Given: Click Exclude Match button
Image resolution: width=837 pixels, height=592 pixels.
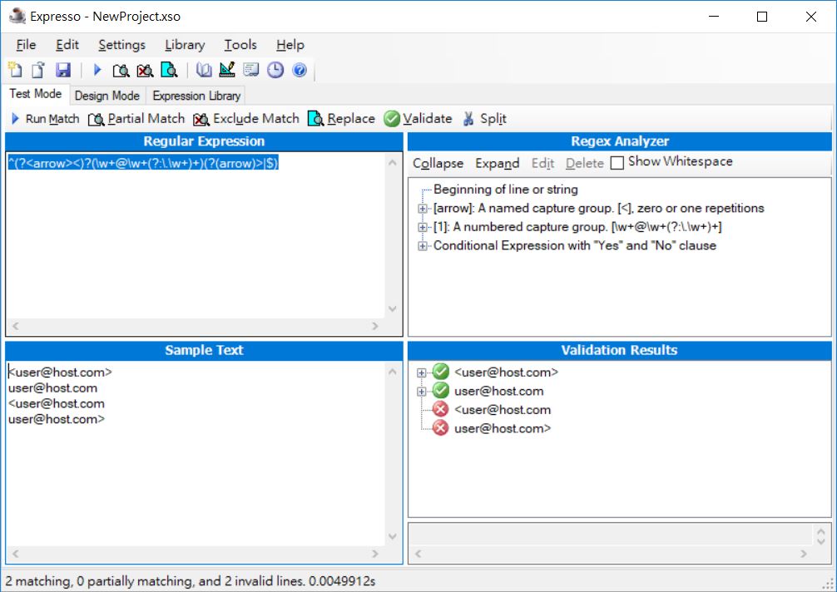Looking at the screenshot, I should [246, 118].
